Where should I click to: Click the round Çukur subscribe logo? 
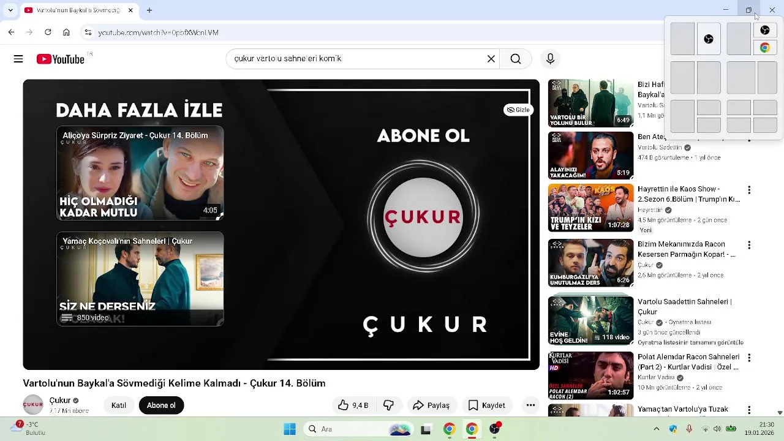pyautogui.click(x=423, y=217)
